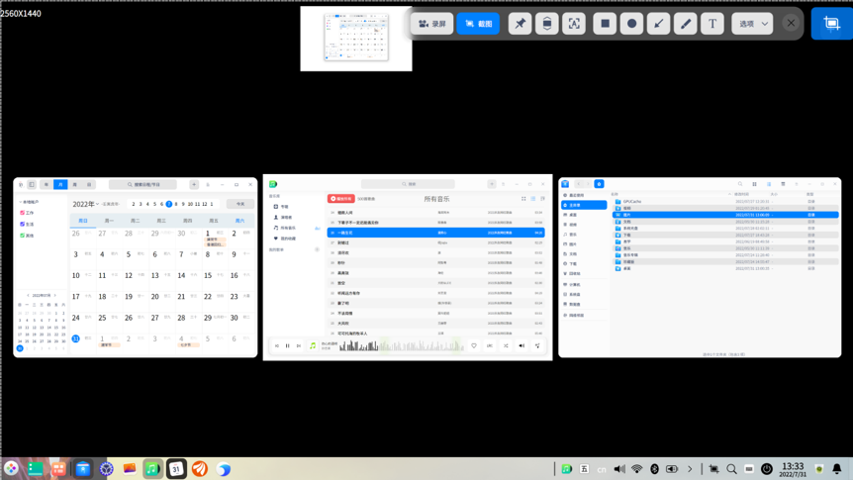
Task: Switch calendar to year view tab
Action: point(47,184)
